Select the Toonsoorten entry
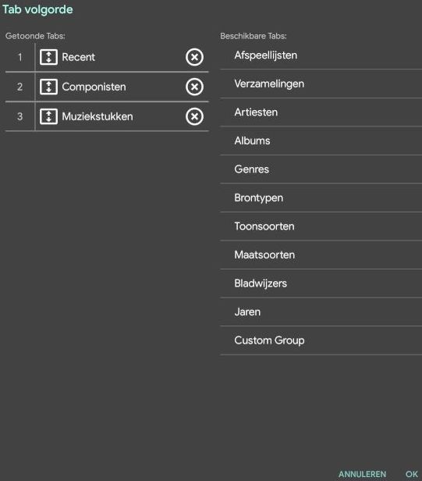This screenshot has width=422, height=481. pyautogui.click(x=321, y=226)
